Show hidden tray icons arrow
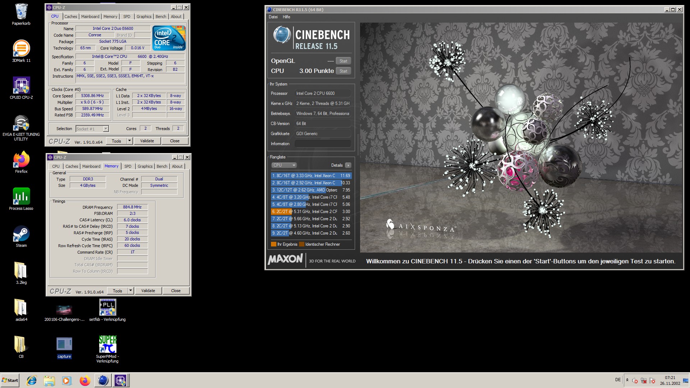Screen dimensions: 690x388 coord(627,380)
